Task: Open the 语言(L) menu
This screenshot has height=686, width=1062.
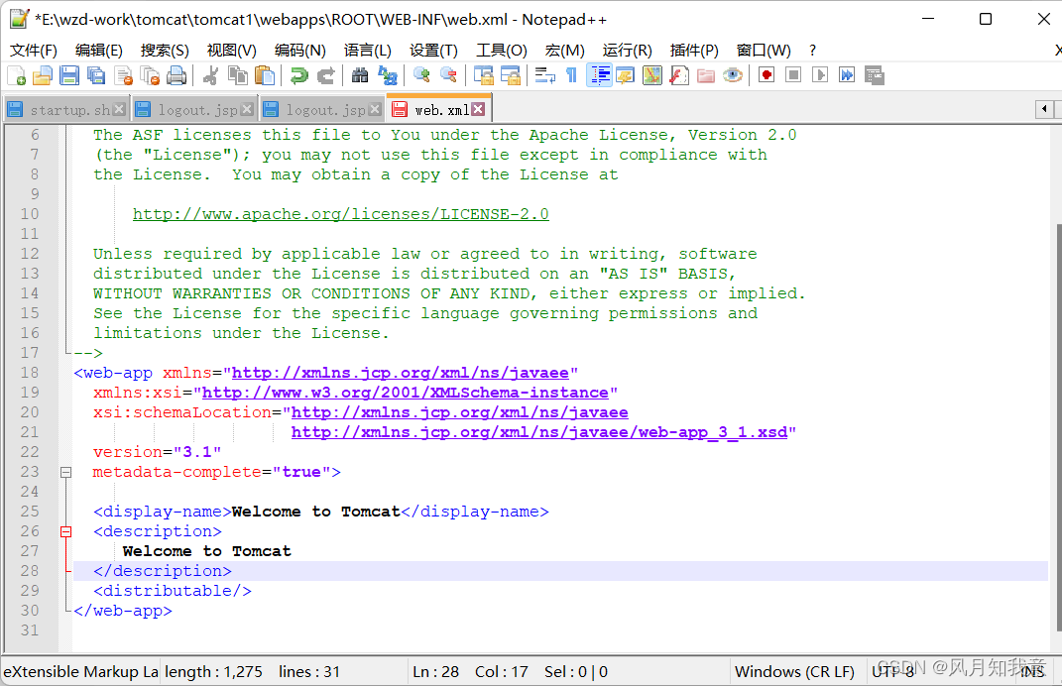Action: [x=368, y=51]
